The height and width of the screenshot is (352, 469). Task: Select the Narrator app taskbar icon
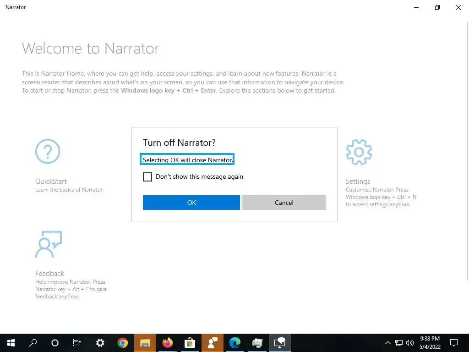pyautogui.click(x=280, y=343)
